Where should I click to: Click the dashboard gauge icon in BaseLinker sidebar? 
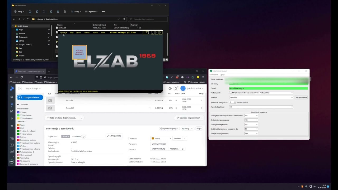(12, 97)
